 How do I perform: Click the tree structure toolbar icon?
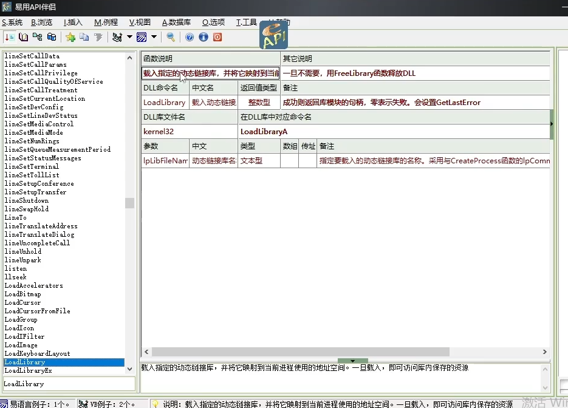tap(37, 37)
